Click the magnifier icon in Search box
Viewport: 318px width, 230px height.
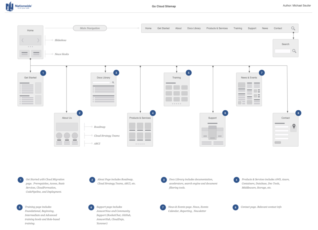pos(294,51)
